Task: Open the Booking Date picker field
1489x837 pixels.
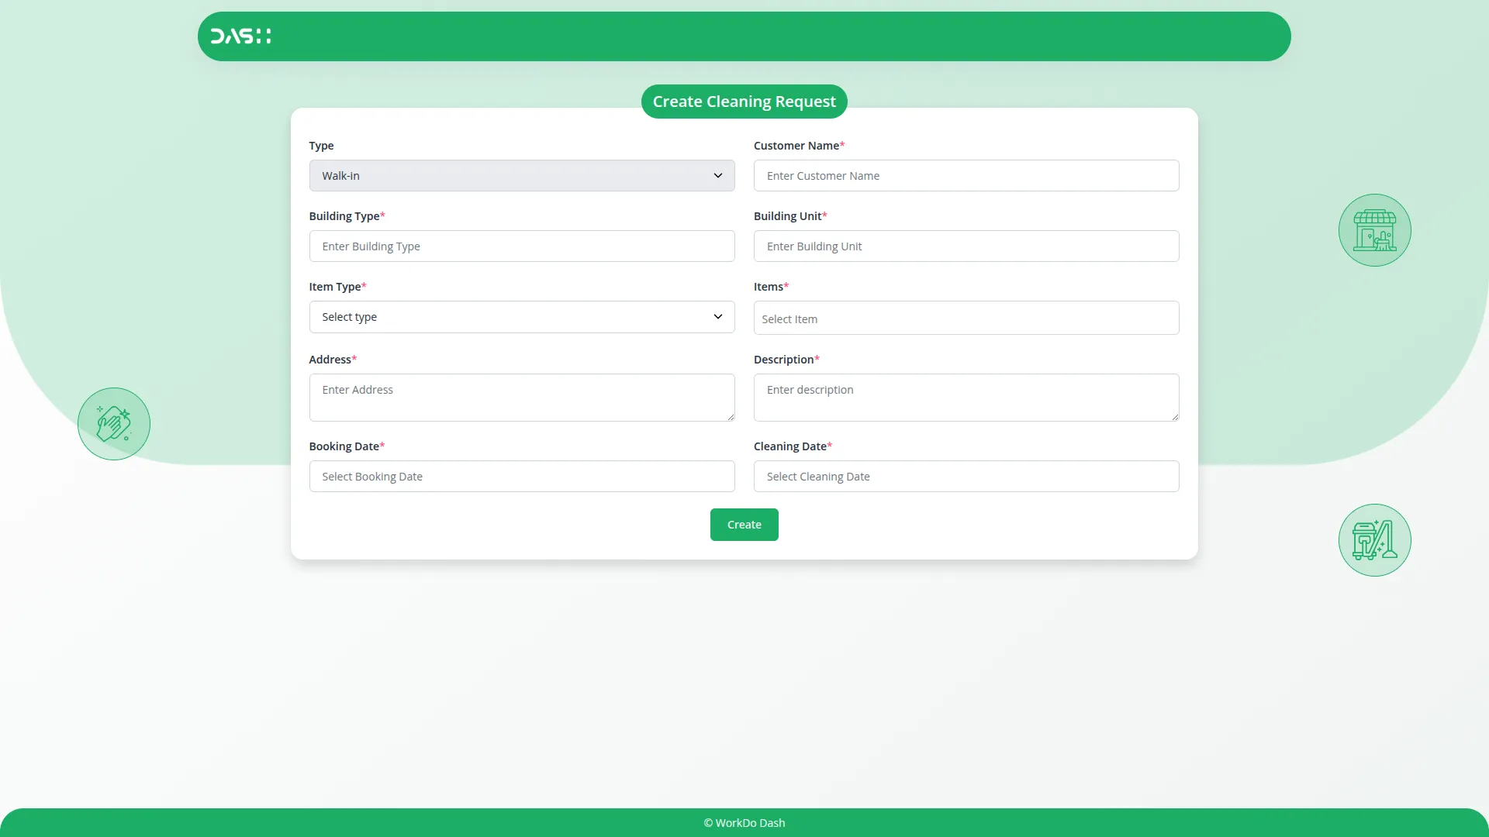Action: pyautogui.click(x=521, y=477)
